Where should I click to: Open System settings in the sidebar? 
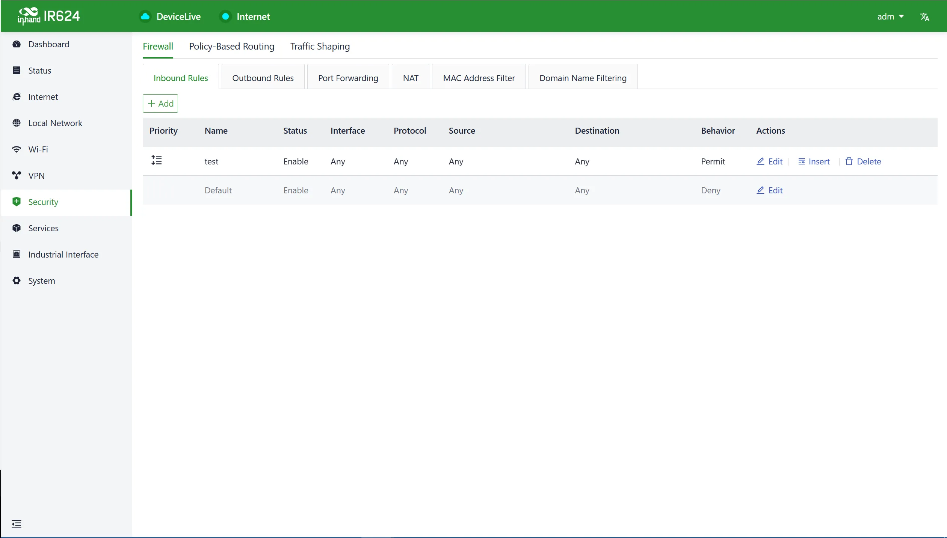[x=66, y=281]
